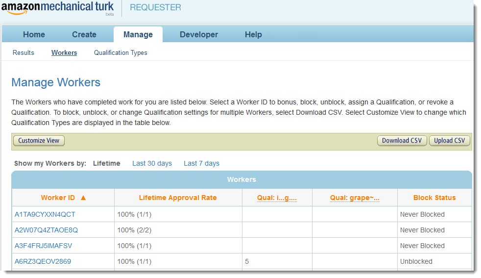Filter workers by Last 30 days

click(152, 163)
